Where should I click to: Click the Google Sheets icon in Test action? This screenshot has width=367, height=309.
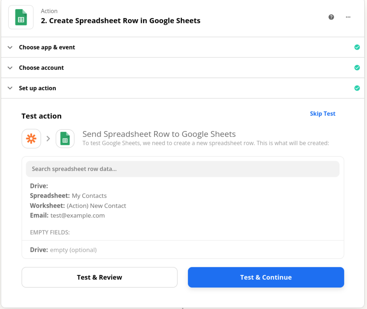(65, 139)
